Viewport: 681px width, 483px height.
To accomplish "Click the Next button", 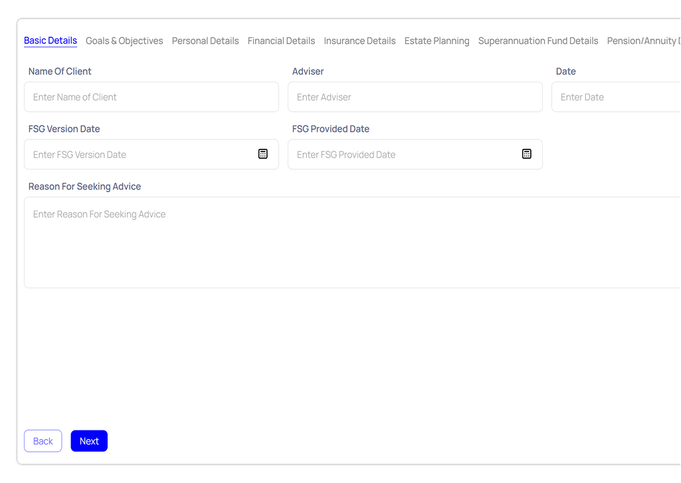I will (x=89, y=441).
